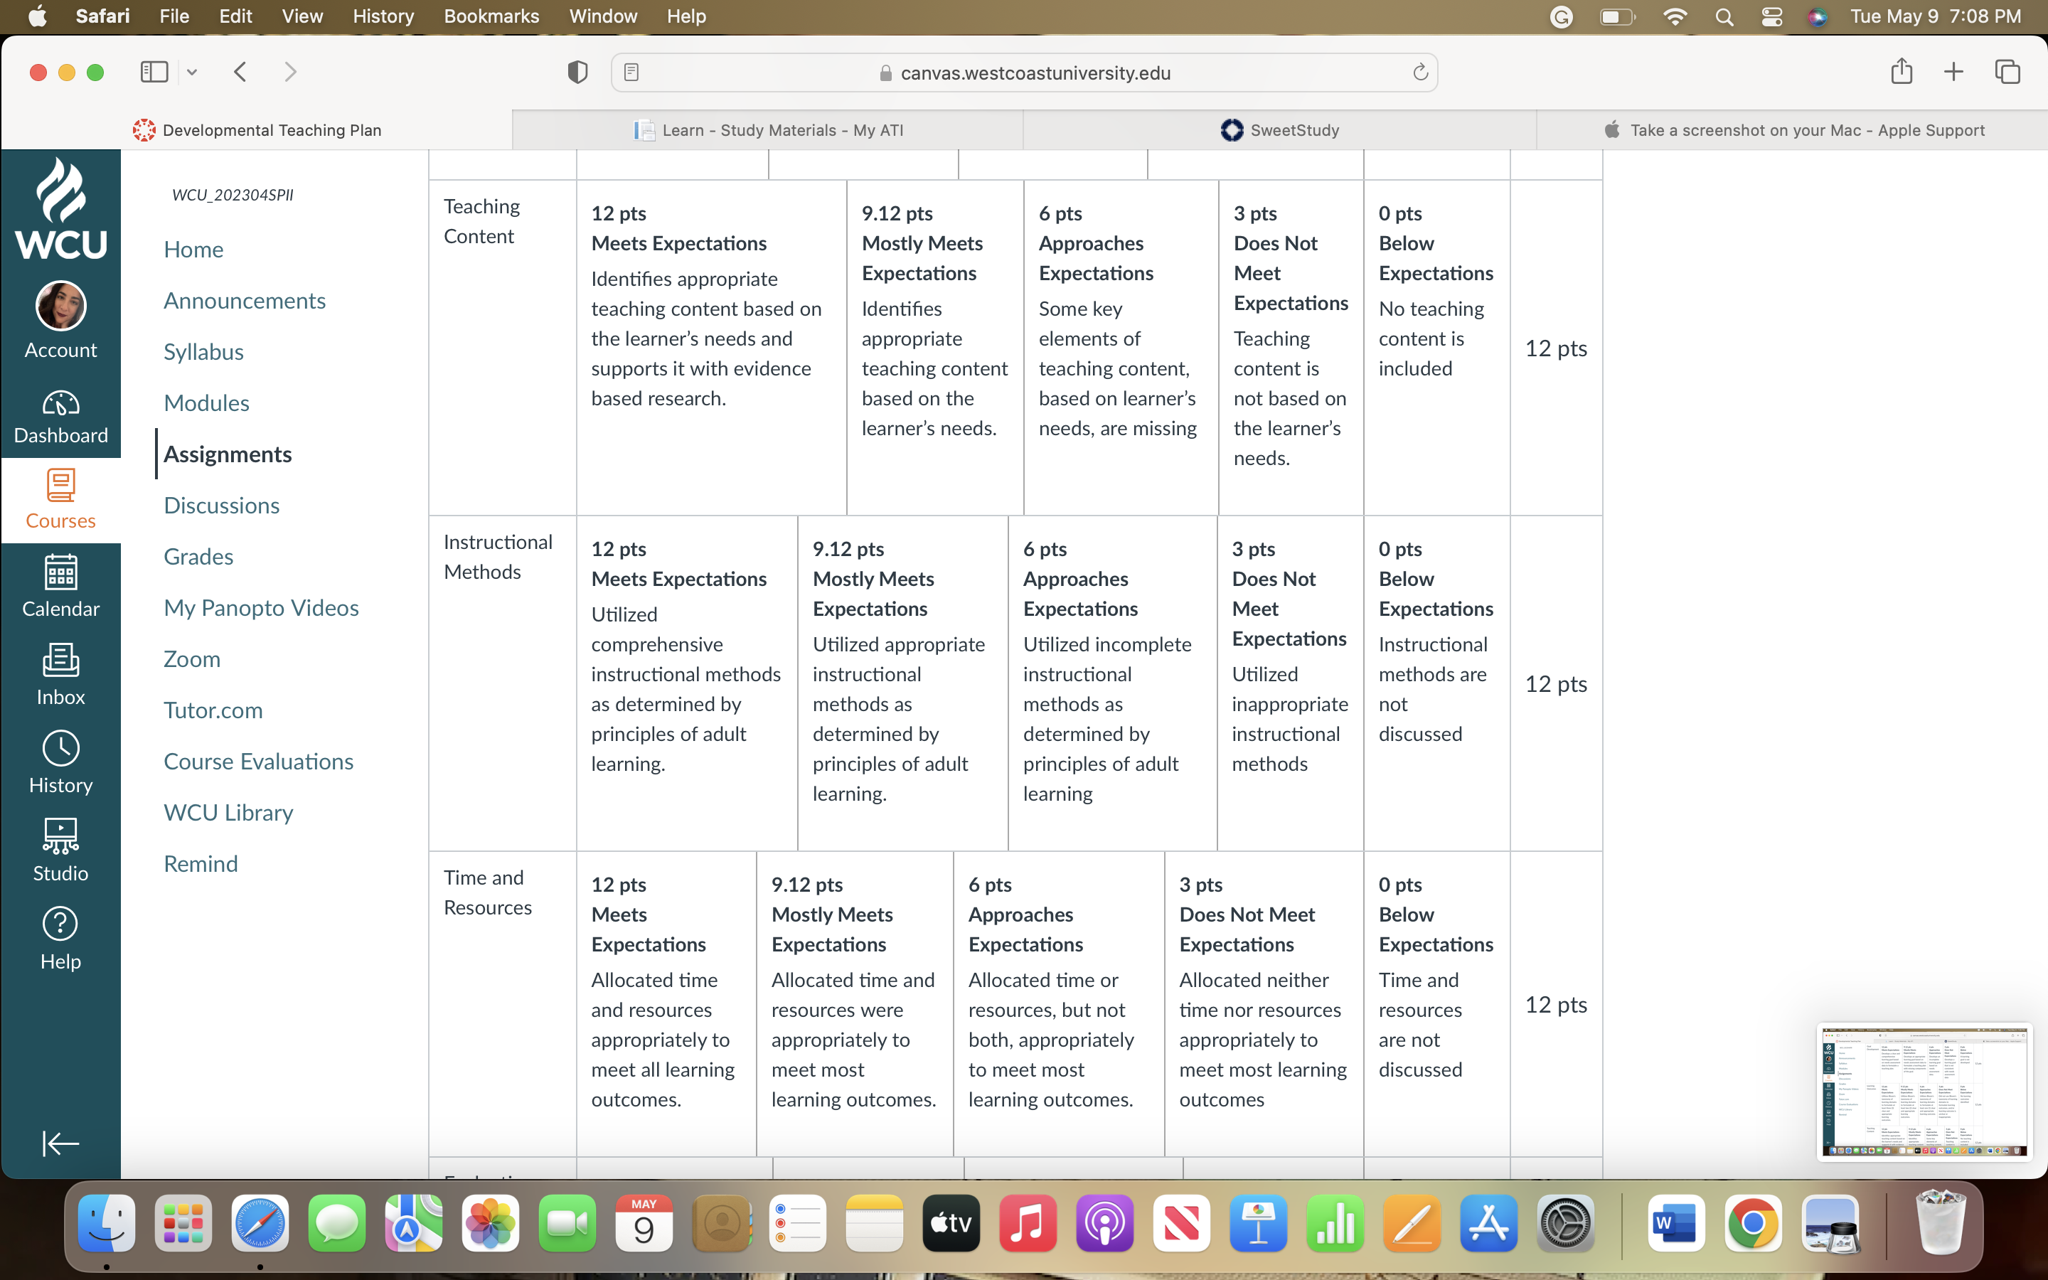Screen dimensions: 2048x1280
Task: Click the Account profile avatar
Action: tap(60, 306)
